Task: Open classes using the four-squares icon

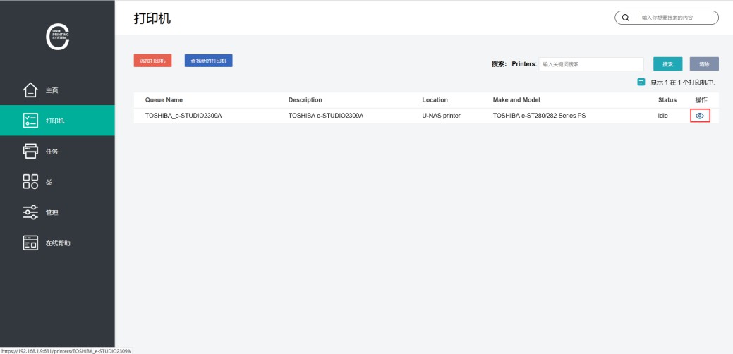Action: click(x=30, y=182)
